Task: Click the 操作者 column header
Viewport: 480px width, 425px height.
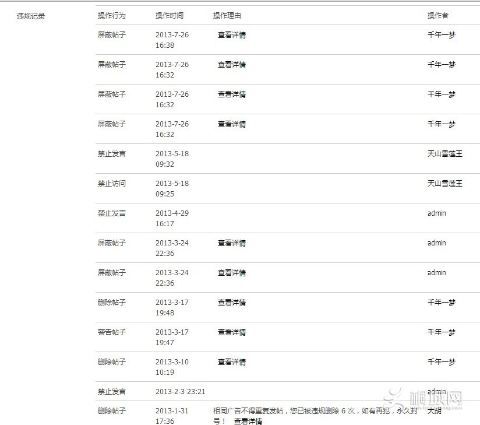Action: point(437,16)
